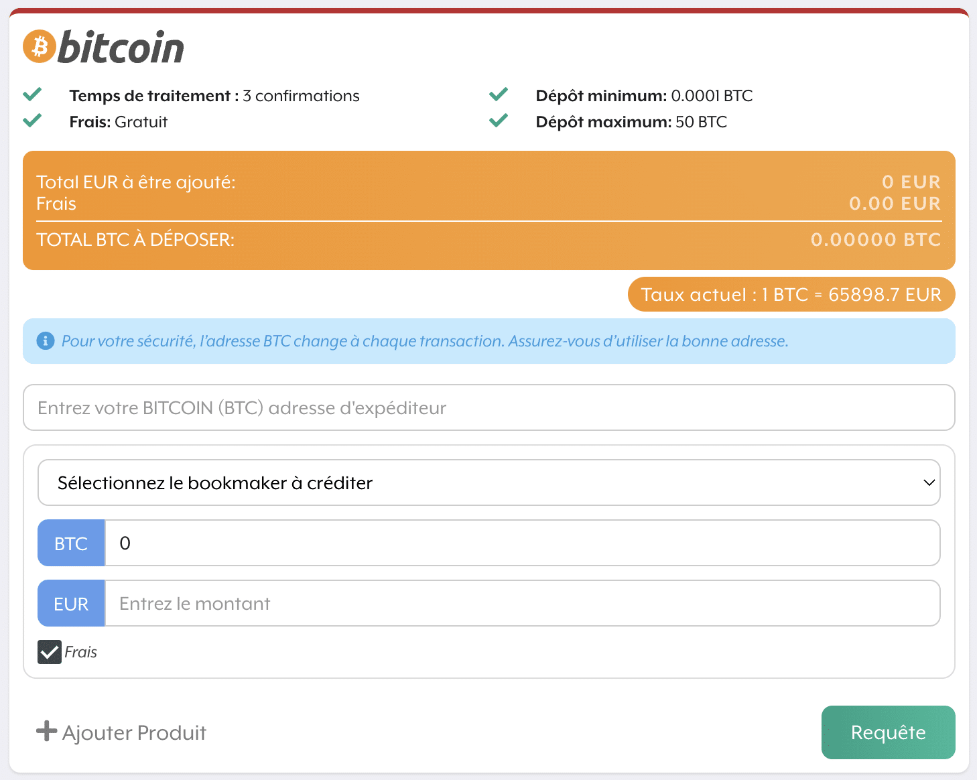Click the checkmark beside Frais: Gratuit
Screen dimensions: 977x780
(x=32, y=121)
